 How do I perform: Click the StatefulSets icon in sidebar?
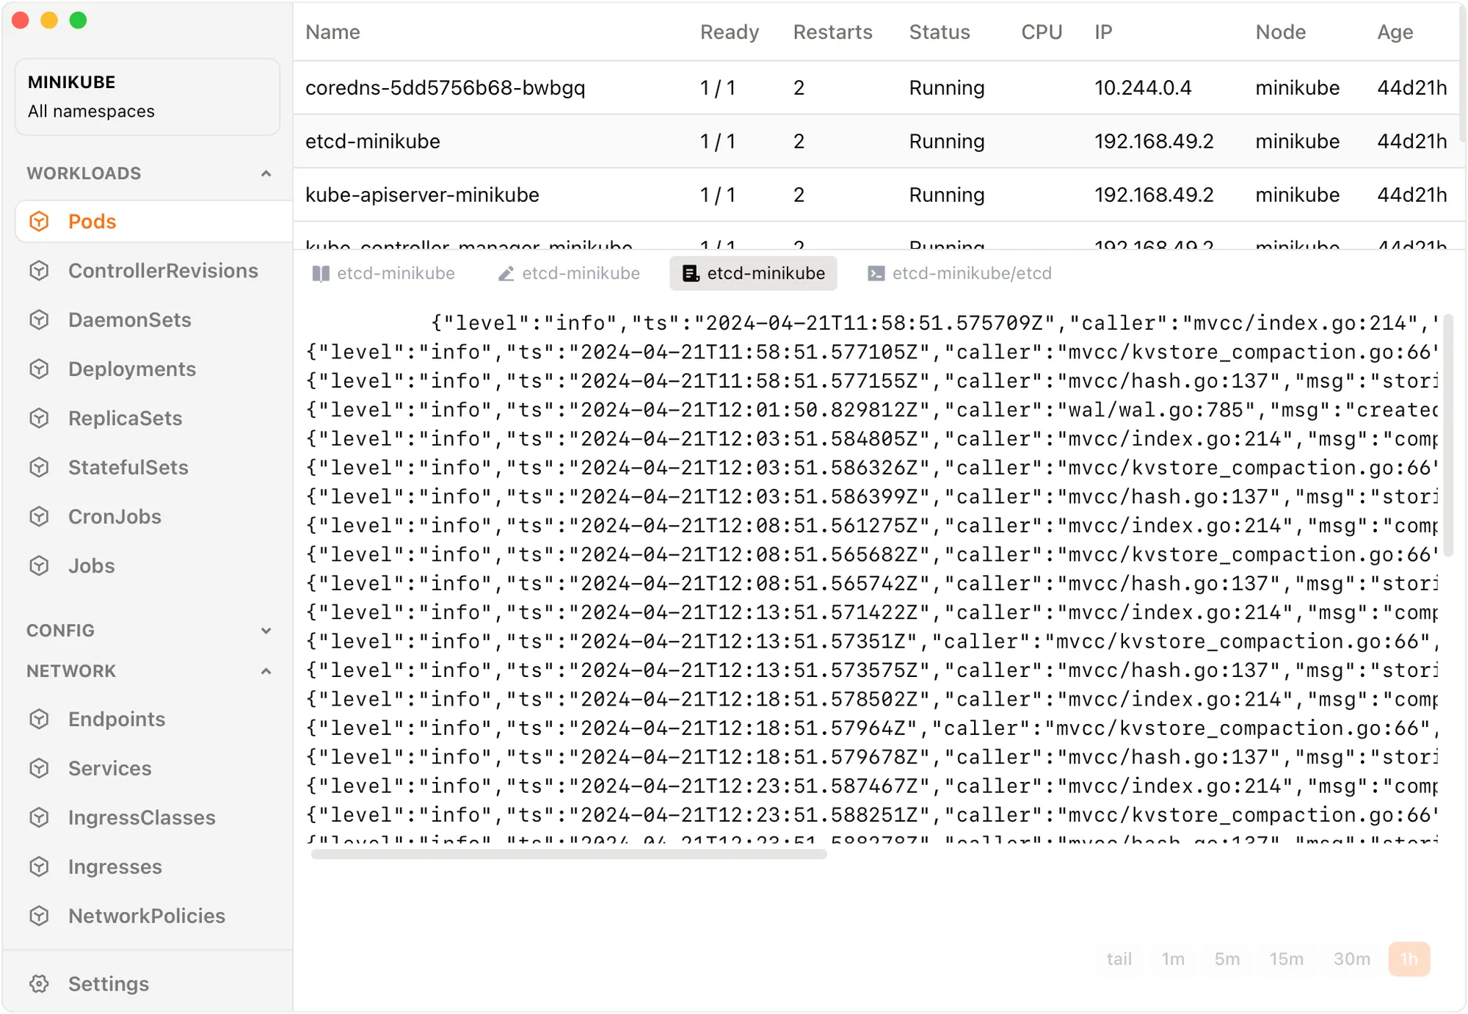(x=39, y=468)
